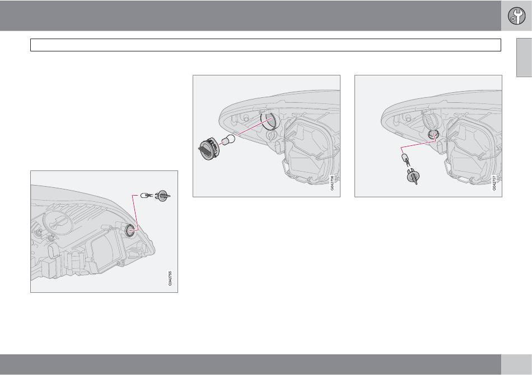Click the G042756 image code label

pyautogui.click(x=333, y=182)
